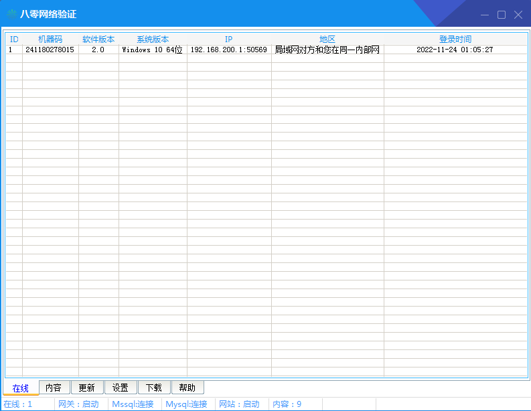Image resolution: width=531 pixels, height=411 pixels.
Task: Open the 内容 tab
Action: point(54,388)
